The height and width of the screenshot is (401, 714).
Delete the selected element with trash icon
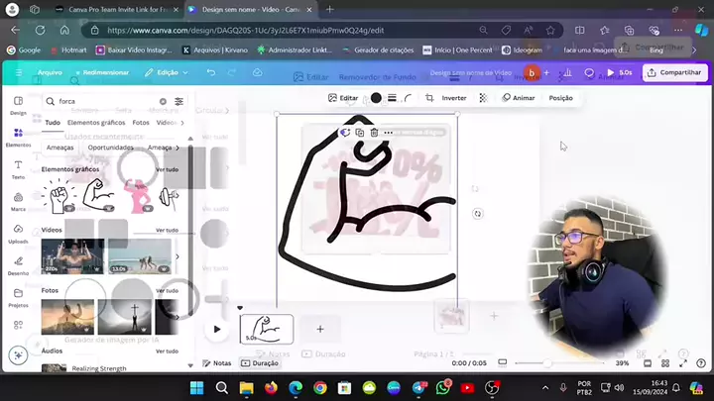(x=374, y=132)
